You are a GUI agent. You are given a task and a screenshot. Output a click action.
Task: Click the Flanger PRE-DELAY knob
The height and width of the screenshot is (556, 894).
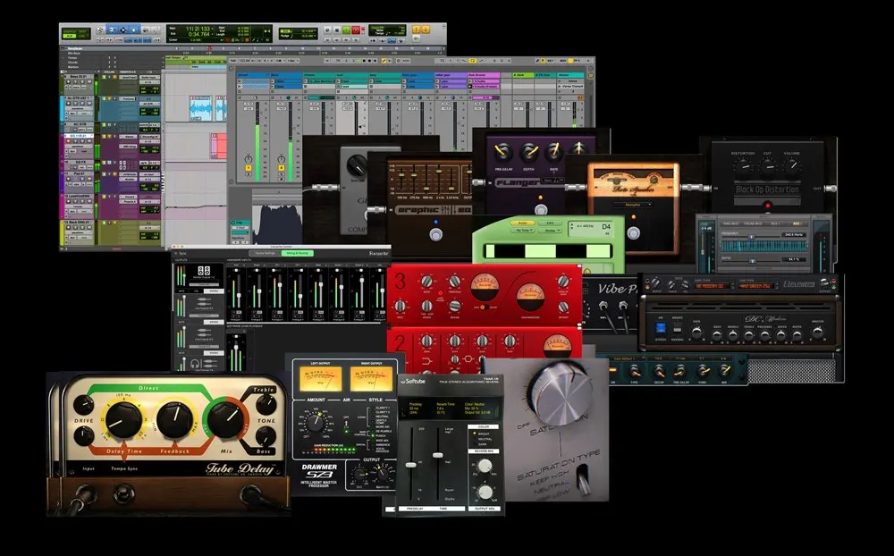[x=502, y=152]
